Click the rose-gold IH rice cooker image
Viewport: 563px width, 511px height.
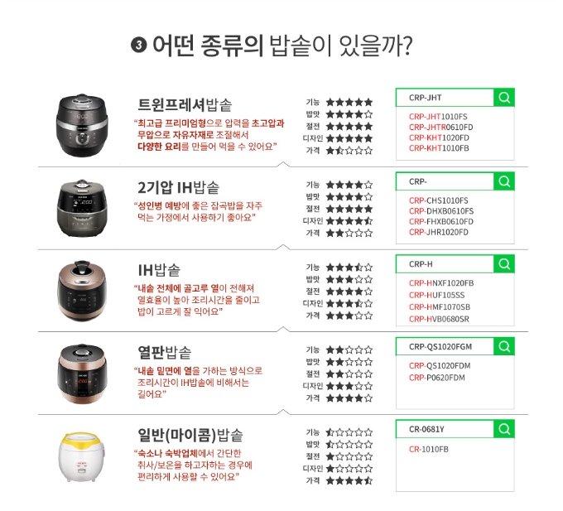(82, 291)
